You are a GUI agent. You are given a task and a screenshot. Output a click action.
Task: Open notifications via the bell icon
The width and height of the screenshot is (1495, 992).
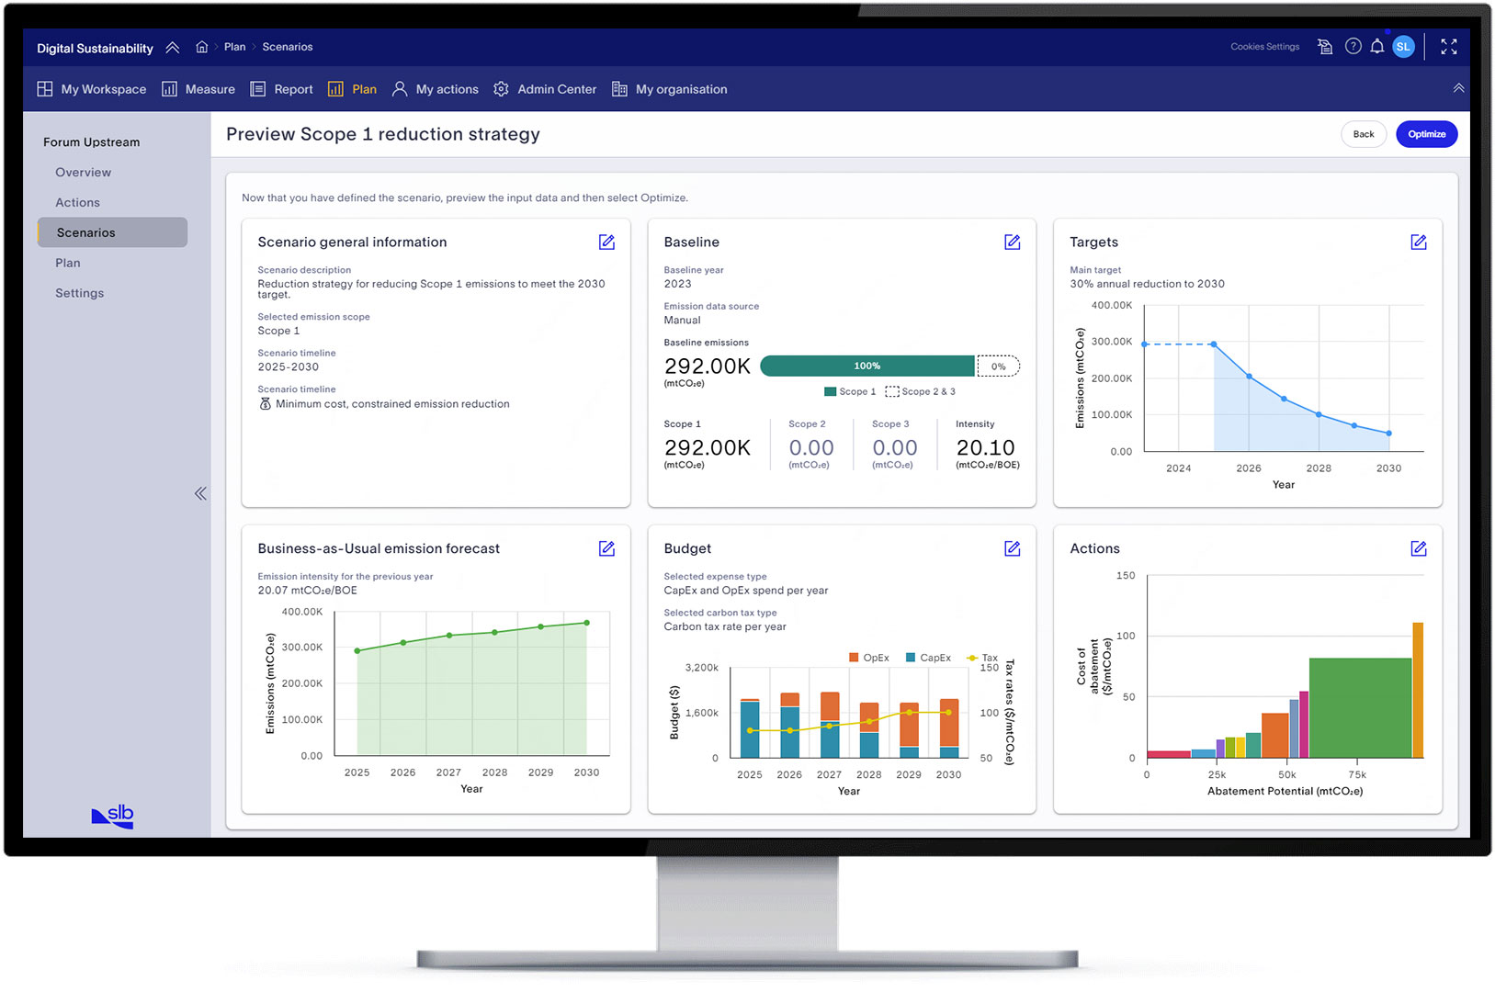tap(1377, 46)
